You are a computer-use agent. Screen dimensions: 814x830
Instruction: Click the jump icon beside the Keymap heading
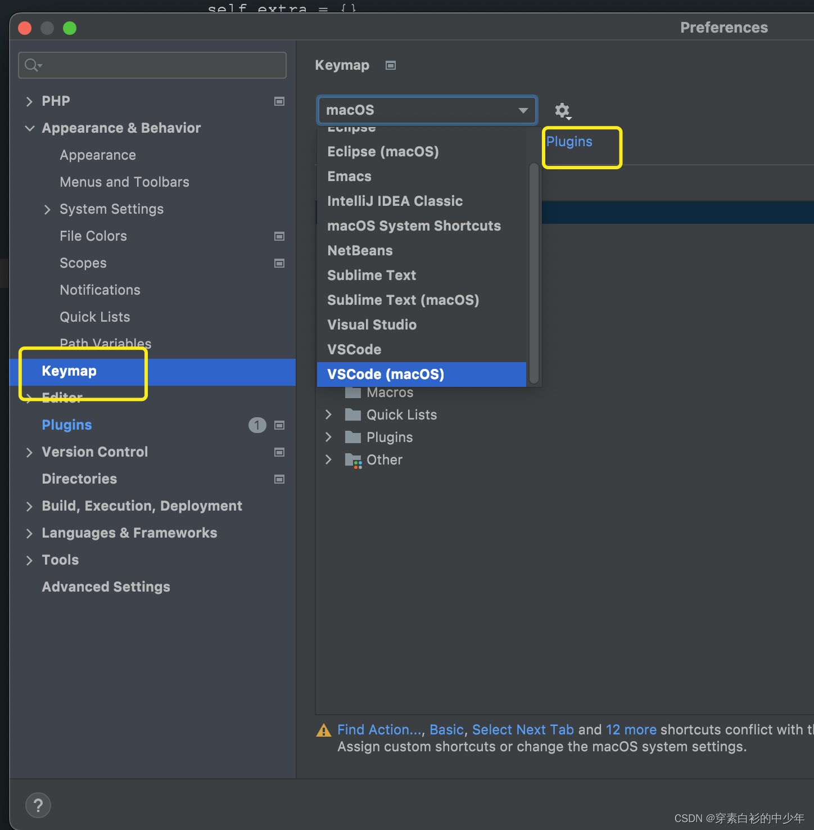[x=390, y=65]
